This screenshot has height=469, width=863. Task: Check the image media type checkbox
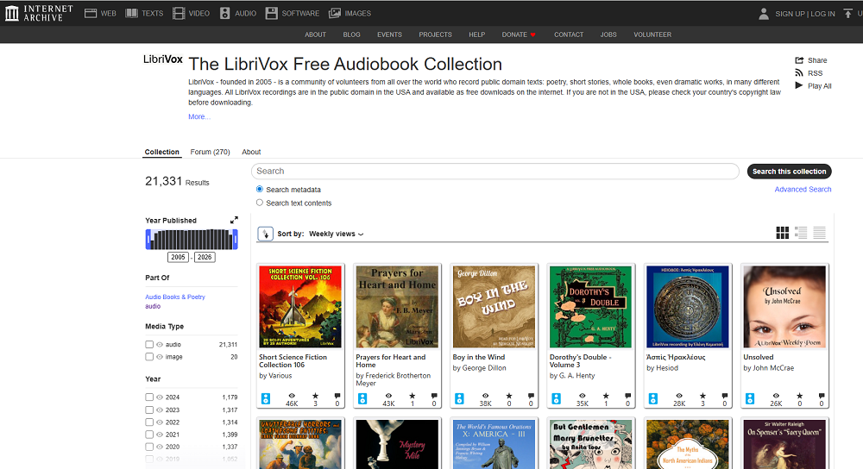(x=149, y=357)
